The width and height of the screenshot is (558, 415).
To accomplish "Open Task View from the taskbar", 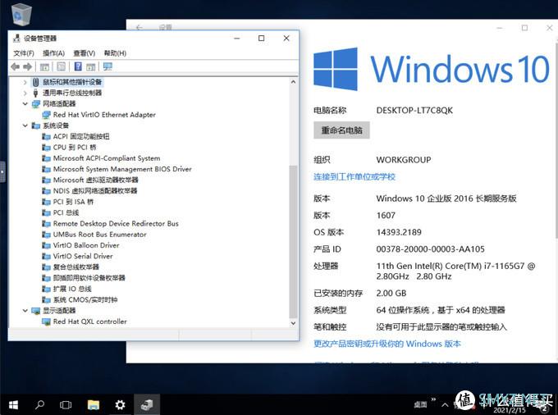I will [66, 404].
